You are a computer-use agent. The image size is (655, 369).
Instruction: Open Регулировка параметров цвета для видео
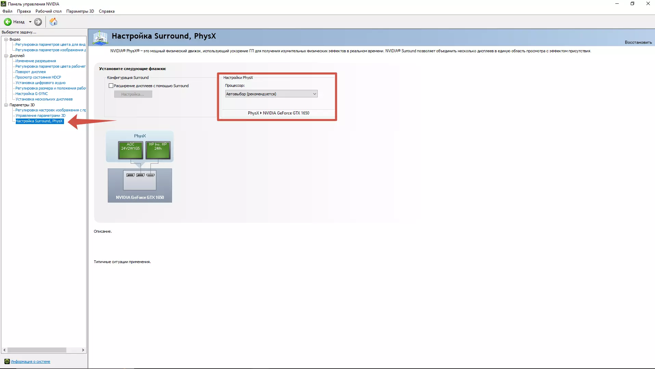coord(50,44)
